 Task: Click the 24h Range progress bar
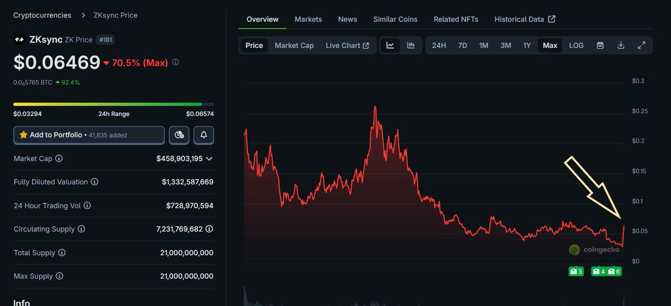point(114,104)
